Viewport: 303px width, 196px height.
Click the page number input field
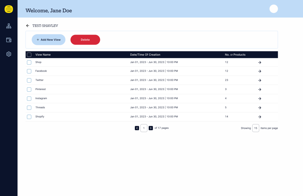click(144, 128)
